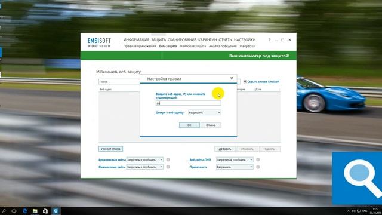The image size is (382, 215).
Task: Click Отмена in rule dialog
Action: pos(211,125)
